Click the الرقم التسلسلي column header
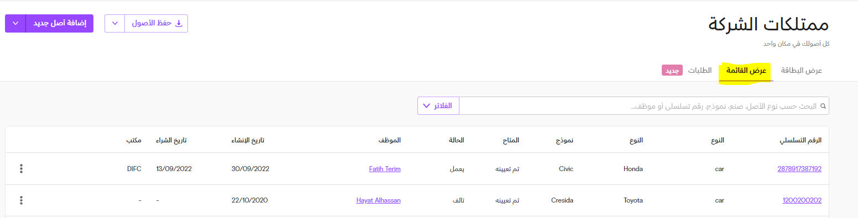The width and height of the screenshot is (858, 218). pyautogui.click(x=801, y=140)
